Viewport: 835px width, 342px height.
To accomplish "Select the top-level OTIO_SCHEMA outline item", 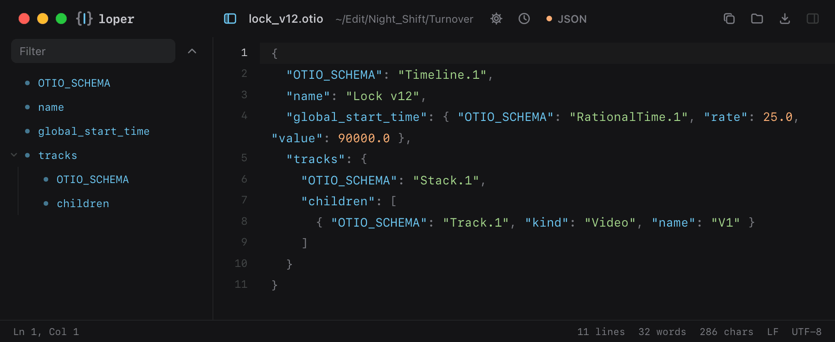I will 74,83.
